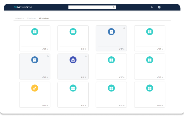The height and width of the screenshot is (116, 184).
Task: Toggle the star on the grid card right of the yellow pen card
Action: coord(86,105)
